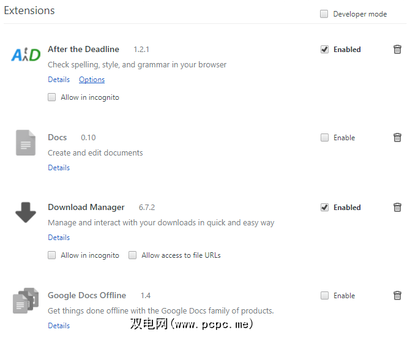The image size is (410, 338).
Task: Click version number 0.10
Action: click(88, 138)
